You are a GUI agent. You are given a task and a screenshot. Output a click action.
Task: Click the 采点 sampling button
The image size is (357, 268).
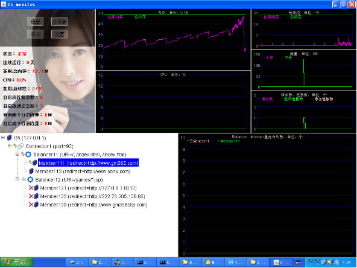36,34
